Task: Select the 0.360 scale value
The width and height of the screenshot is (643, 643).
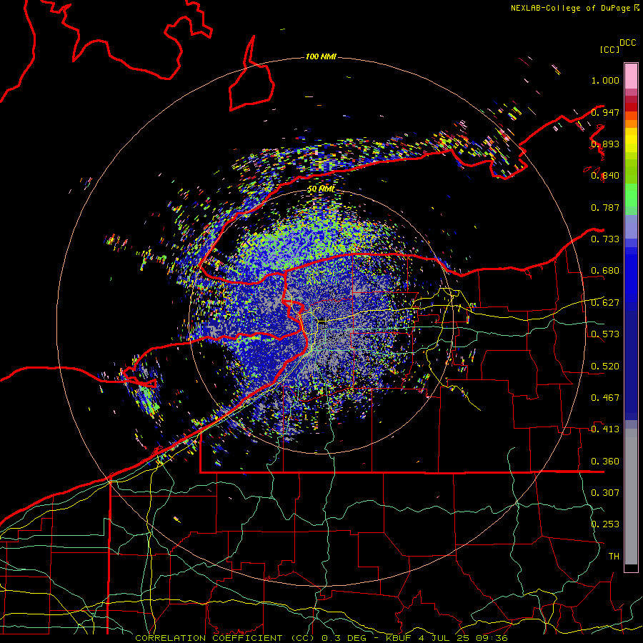Action: tap(605, 462)
